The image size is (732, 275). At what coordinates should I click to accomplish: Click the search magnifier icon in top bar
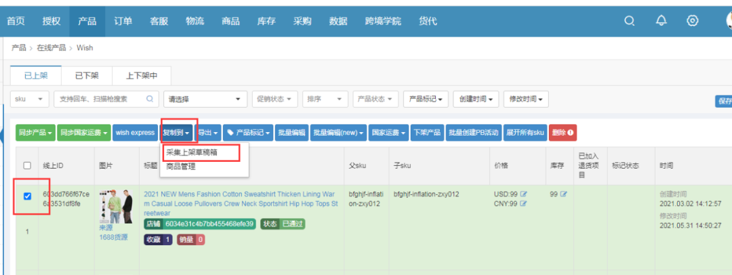(630, 21)
